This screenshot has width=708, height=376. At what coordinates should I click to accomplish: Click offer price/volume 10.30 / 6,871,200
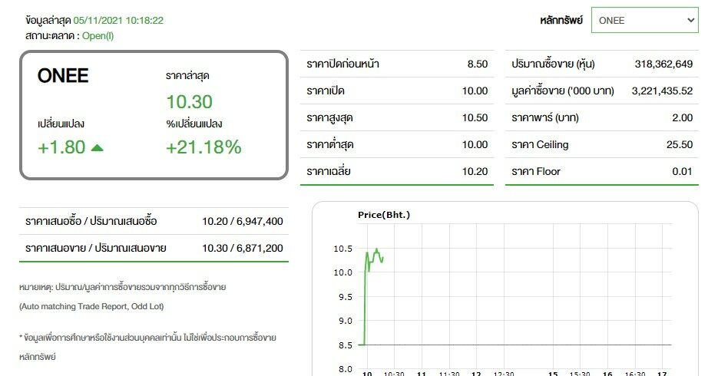[243, 248]
